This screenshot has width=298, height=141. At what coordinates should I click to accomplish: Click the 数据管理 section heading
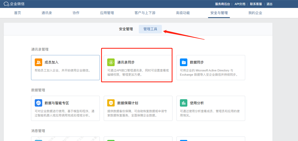pos(38,90)
